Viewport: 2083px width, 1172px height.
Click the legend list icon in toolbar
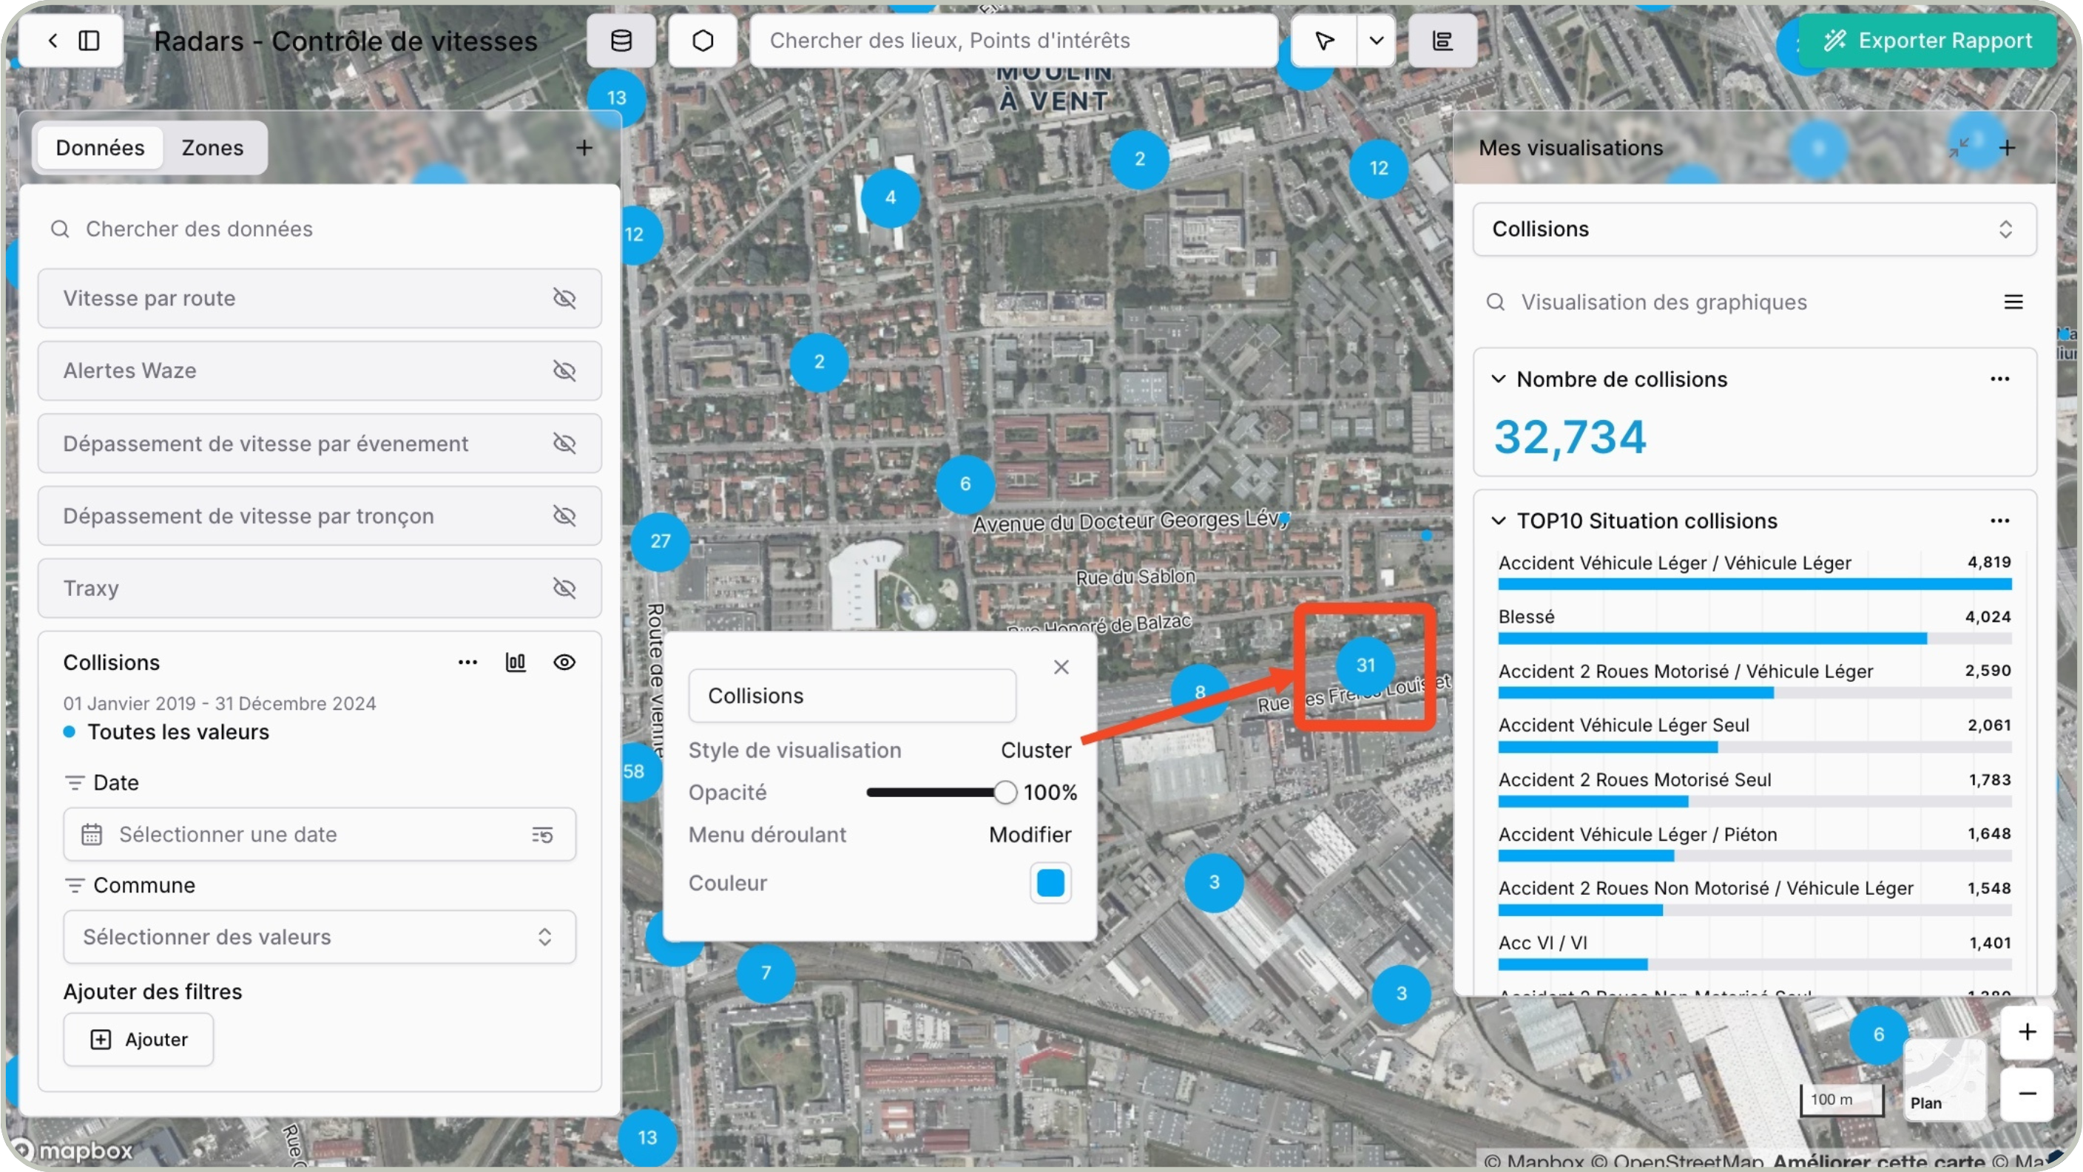click(1442, 41)
